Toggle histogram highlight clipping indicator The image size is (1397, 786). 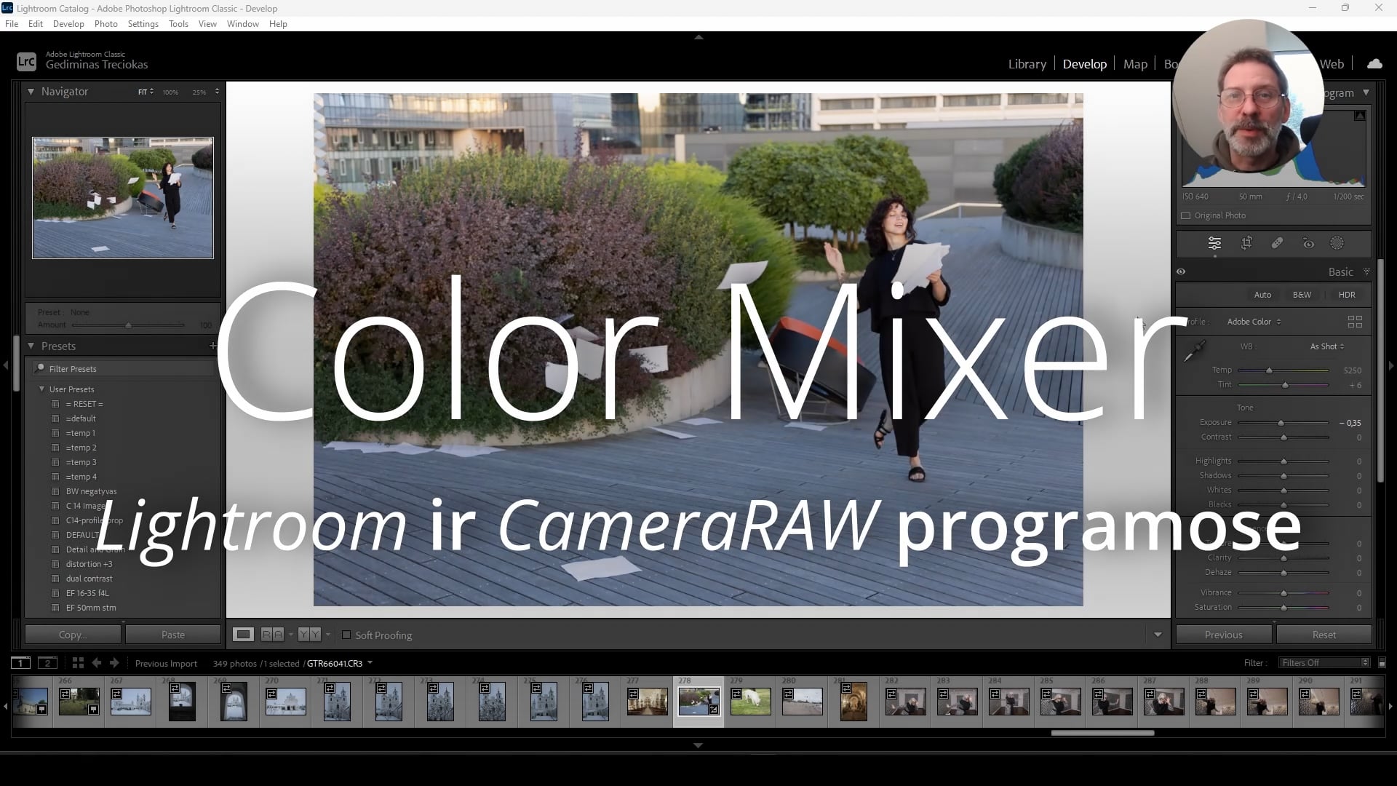pos(1359,116)
